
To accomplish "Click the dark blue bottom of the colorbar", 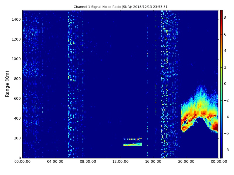I will 221,156.
